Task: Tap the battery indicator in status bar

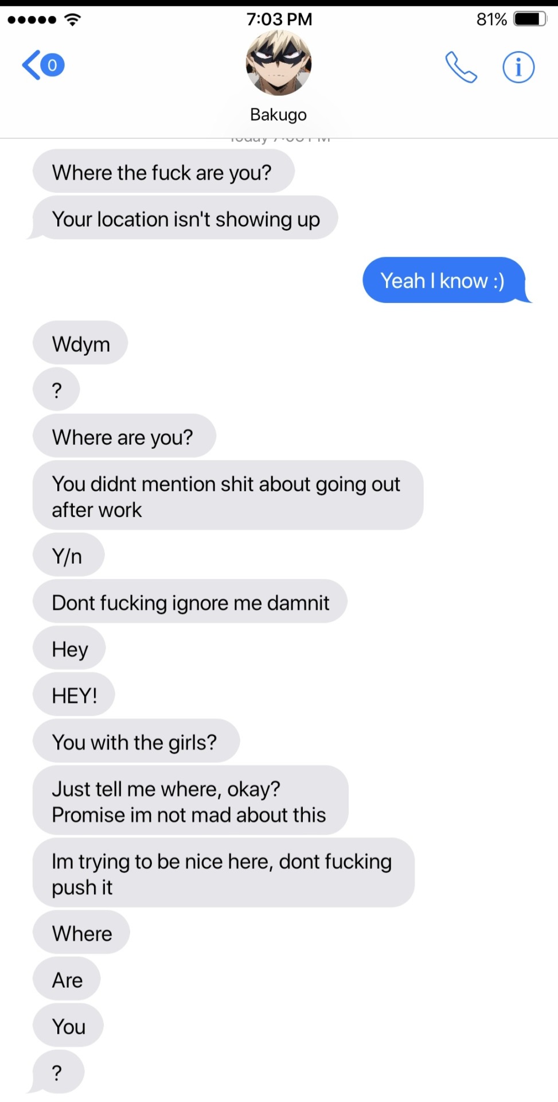Action: click(x=530, y=20)
